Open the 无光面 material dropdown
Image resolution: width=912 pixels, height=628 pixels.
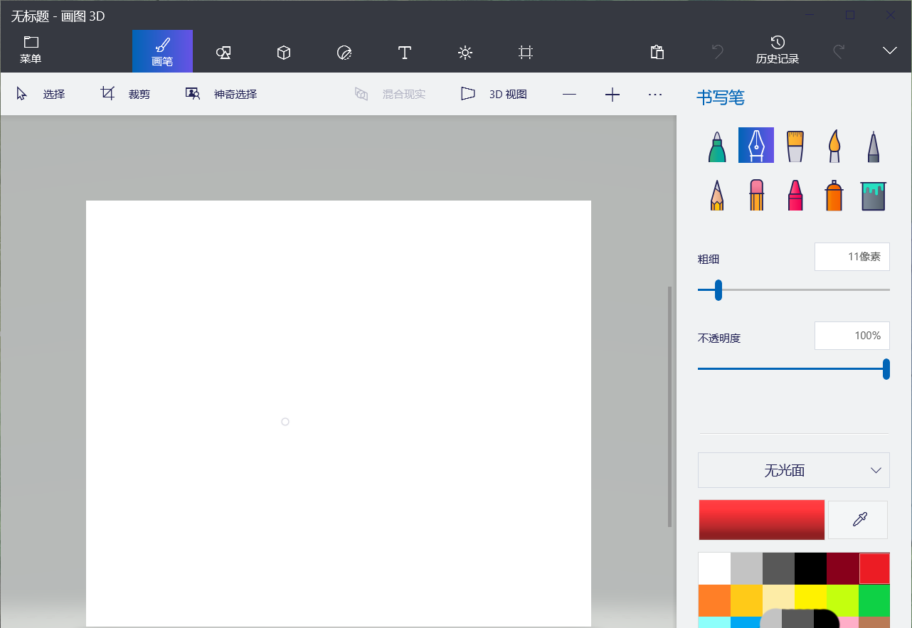pyautogui.click(x=794, y=470)
